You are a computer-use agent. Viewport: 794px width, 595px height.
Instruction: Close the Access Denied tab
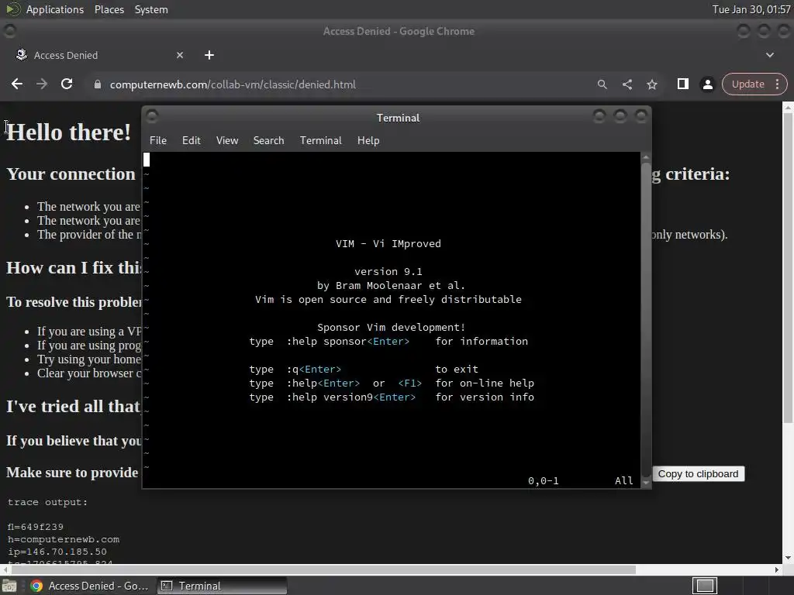tap(180, 55)
